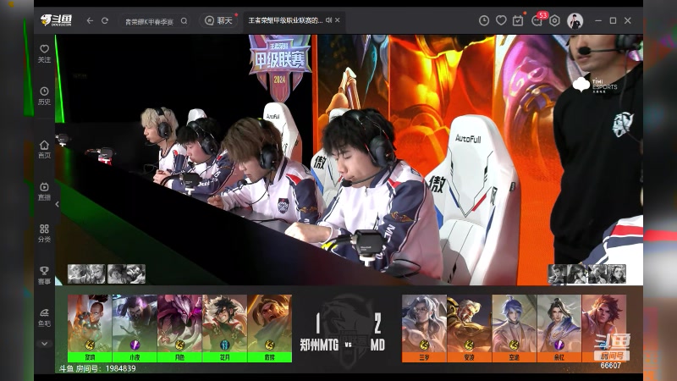Image resolution: width=677 pixels, height=381 pixels.
Task: Open the 鱼吧 item in the left sidebar
Action: (44, 317)
